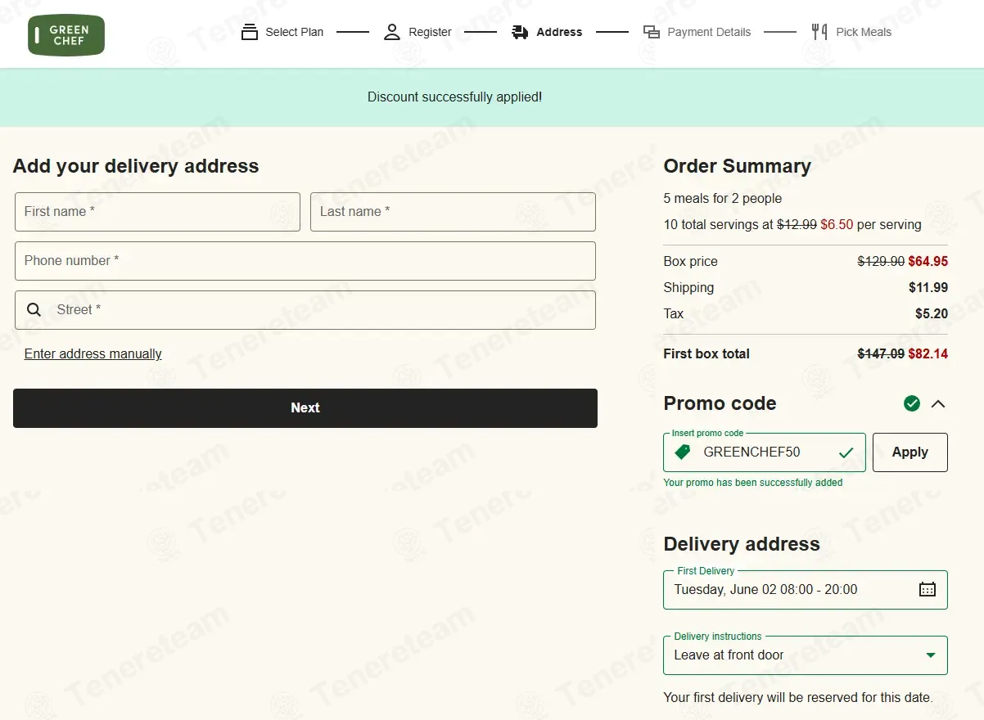Collapse the Promo code section chevron
Image resolution: width=984 pixels, height=720 pixels.
(938, 403)
